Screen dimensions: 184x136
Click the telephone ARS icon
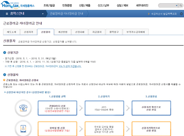(23, 108)
